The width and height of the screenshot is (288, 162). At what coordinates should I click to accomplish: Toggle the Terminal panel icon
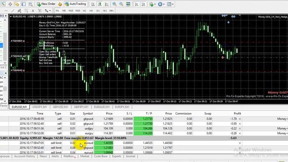[24, 4]
